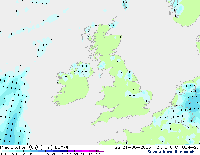The image size is (200, 155).
Task: Click the 5 to 10 mm legend swatch
Action: 34,151
